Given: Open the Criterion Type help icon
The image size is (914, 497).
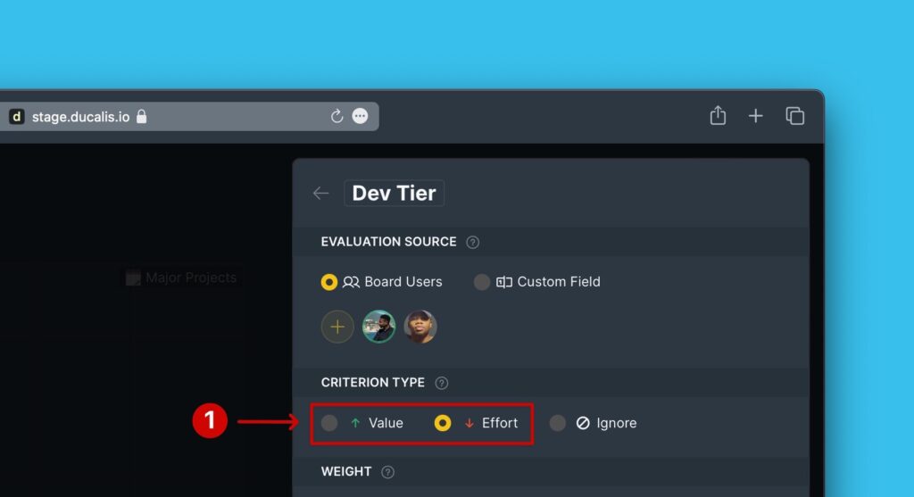Looking at the screenshot, I should 441,383.
